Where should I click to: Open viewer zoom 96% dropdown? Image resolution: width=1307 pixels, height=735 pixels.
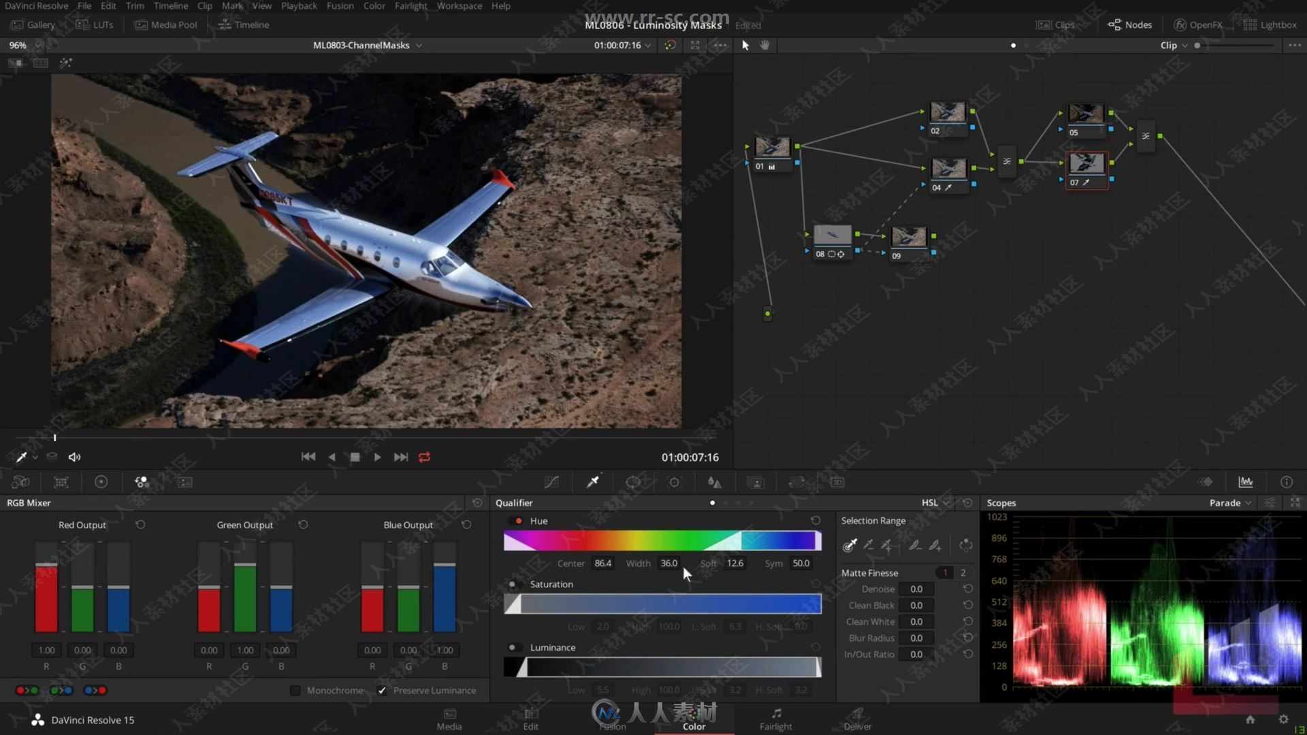(x=25, y=45)
